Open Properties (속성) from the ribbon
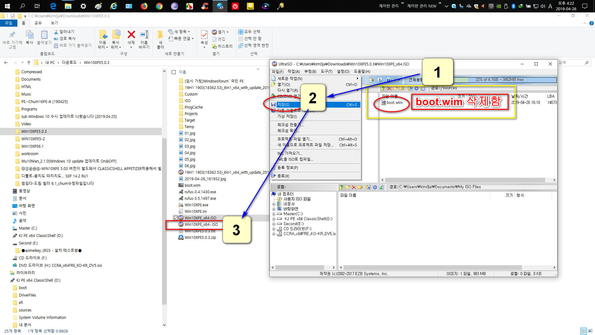 coord(204,38)
